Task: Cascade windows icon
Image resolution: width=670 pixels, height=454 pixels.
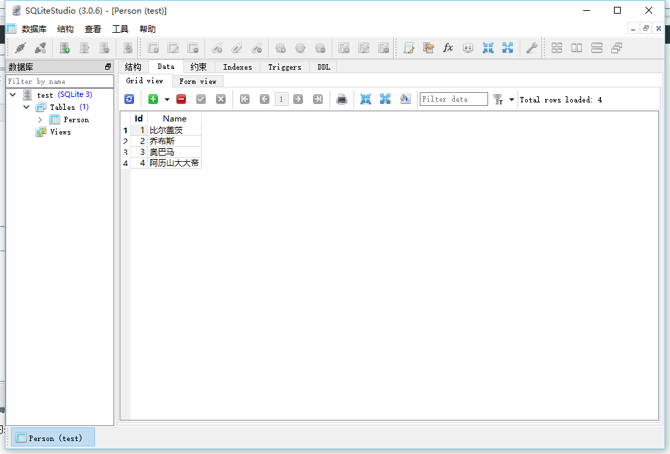Action: (x=617, y=48)
